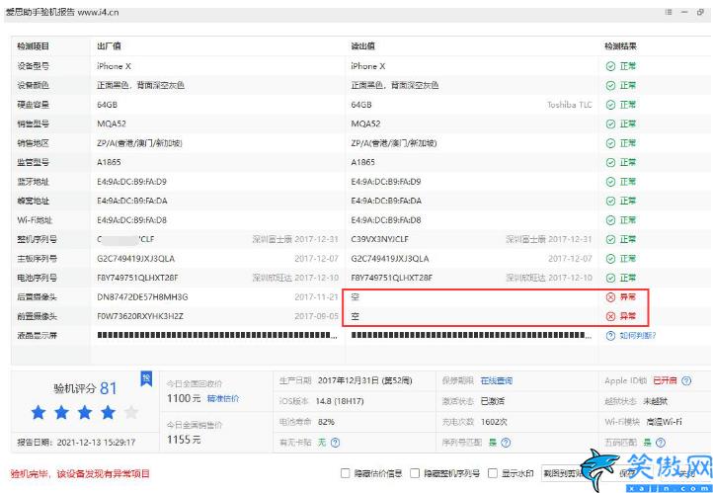Image resolution: width=713 pixels, height=493 pixels.
Task: Enable the 显示水印 checkbox
Action: [493, 473]
